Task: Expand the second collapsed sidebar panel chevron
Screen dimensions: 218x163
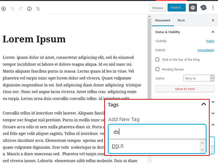Action: pyautogui.click(x=213, y=113)
